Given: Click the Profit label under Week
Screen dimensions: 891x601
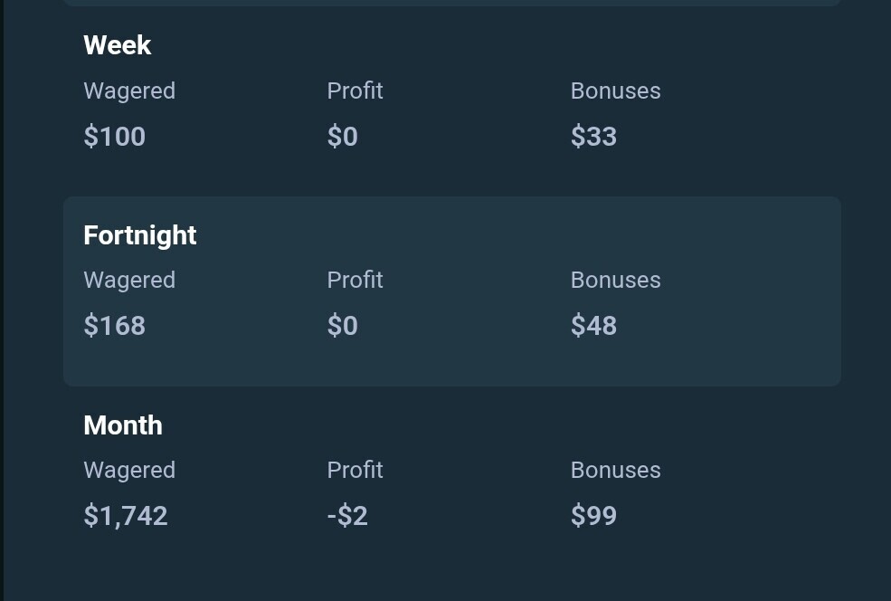Looking at the screenshot, I should coord(355,91).
